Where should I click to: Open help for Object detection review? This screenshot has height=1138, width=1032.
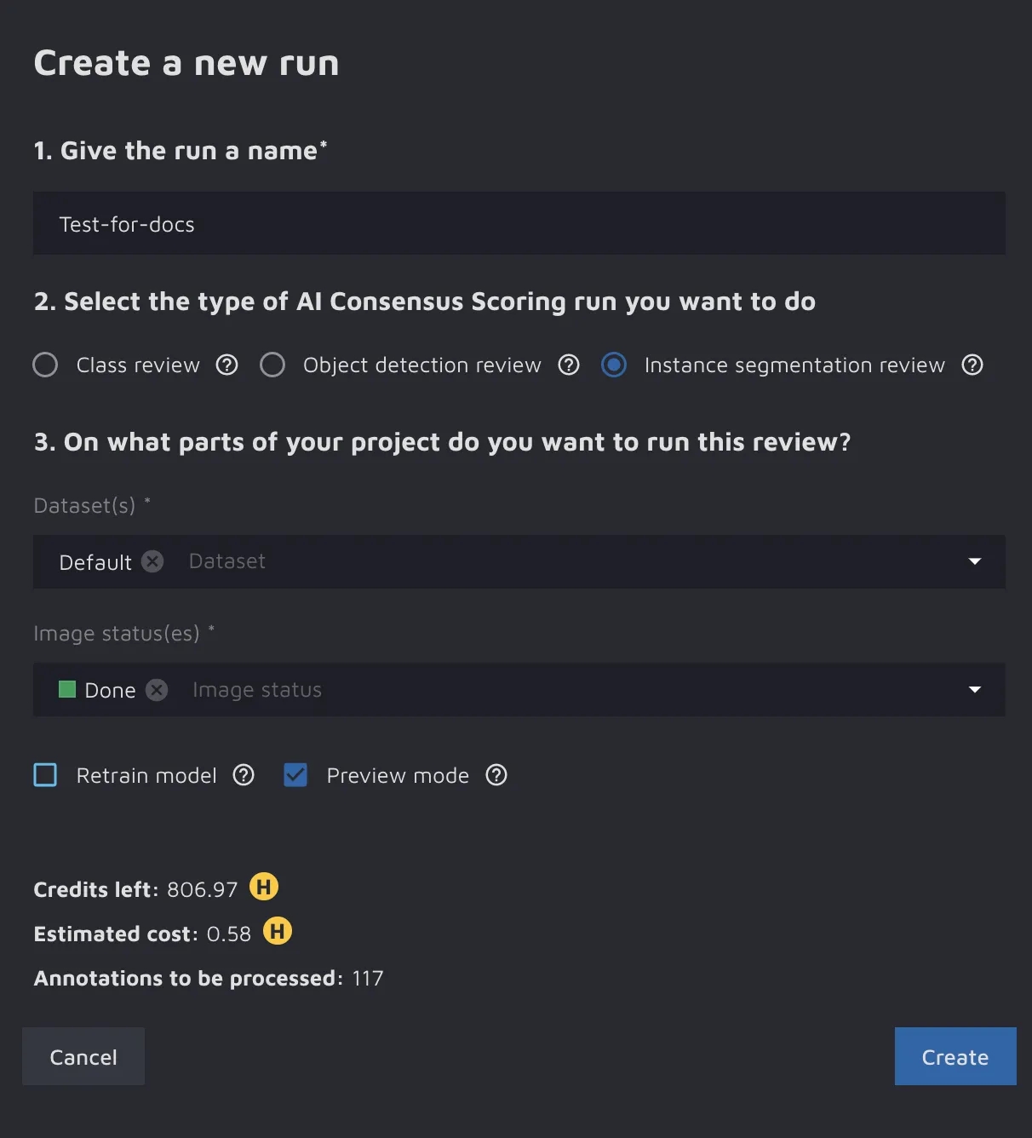(569, 365)
